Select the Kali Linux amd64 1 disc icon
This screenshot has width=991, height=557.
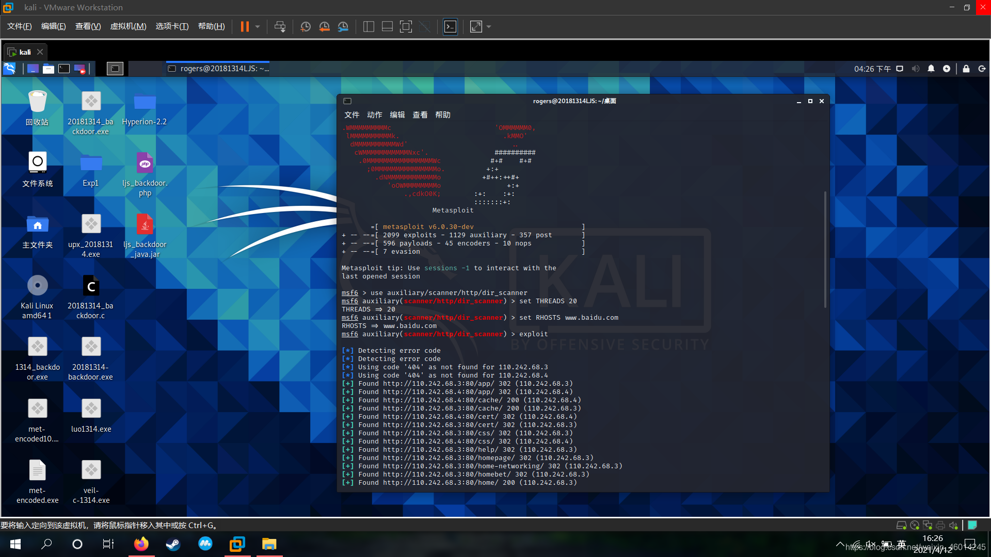point(37,297)
